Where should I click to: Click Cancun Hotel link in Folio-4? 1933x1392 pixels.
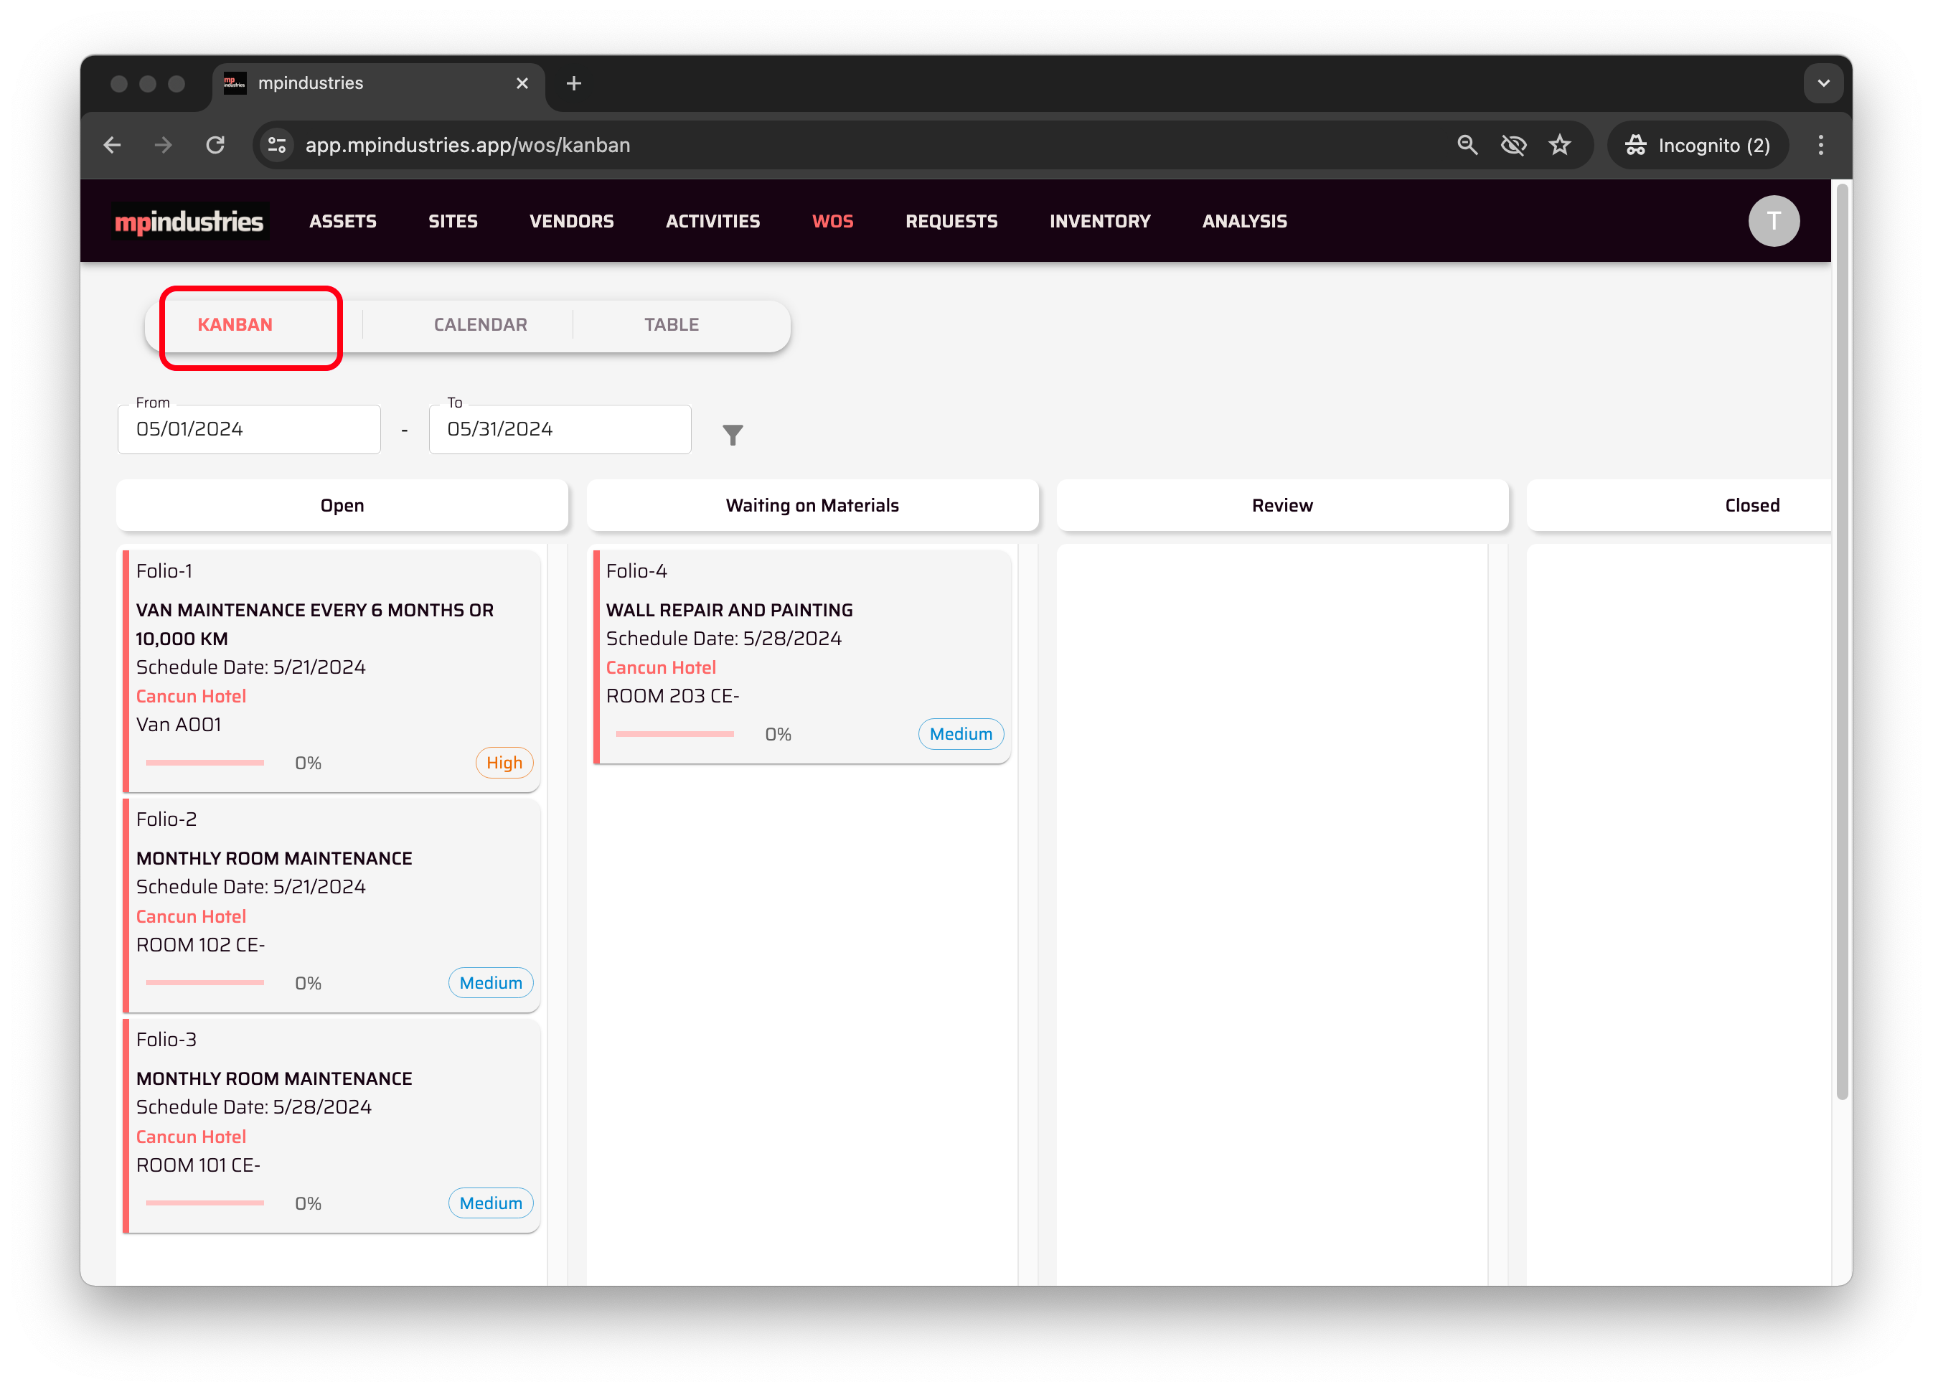(x=661, y=667)
